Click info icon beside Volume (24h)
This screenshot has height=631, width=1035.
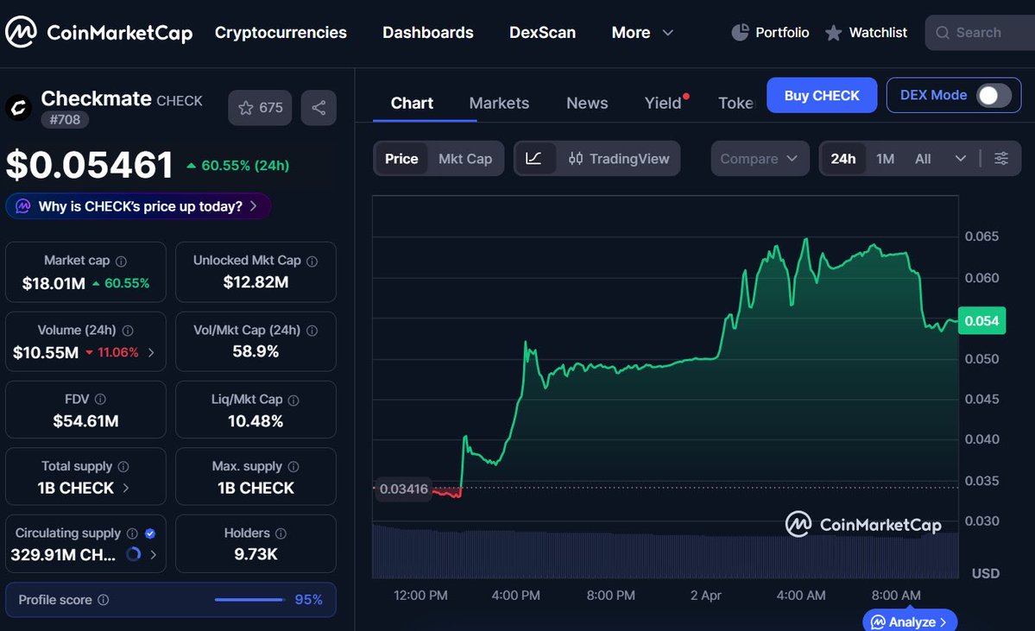pyautogui.click(x=128, y=331)
